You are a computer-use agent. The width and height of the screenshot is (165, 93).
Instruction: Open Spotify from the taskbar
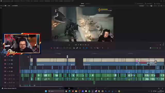pyautogui.click(x=89, y=91)
